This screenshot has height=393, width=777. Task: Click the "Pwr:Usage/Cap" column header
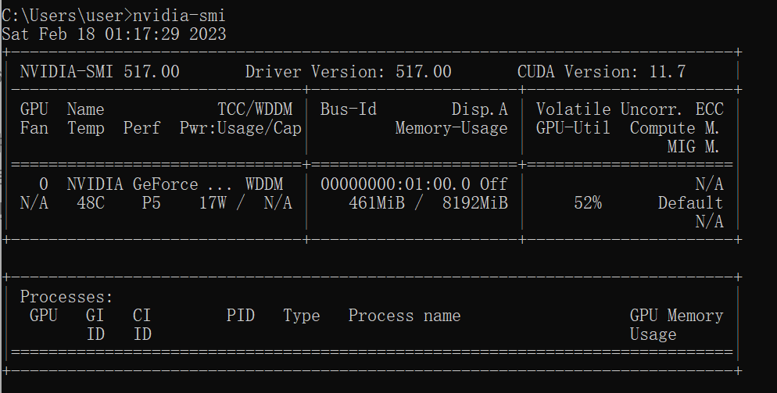pyautogui.click(x=241, y=128)
